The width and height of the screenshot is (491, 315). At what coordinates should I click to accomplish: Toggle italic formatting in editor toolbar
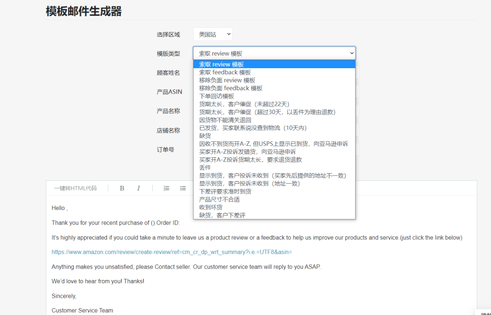(x=138, y=188)
